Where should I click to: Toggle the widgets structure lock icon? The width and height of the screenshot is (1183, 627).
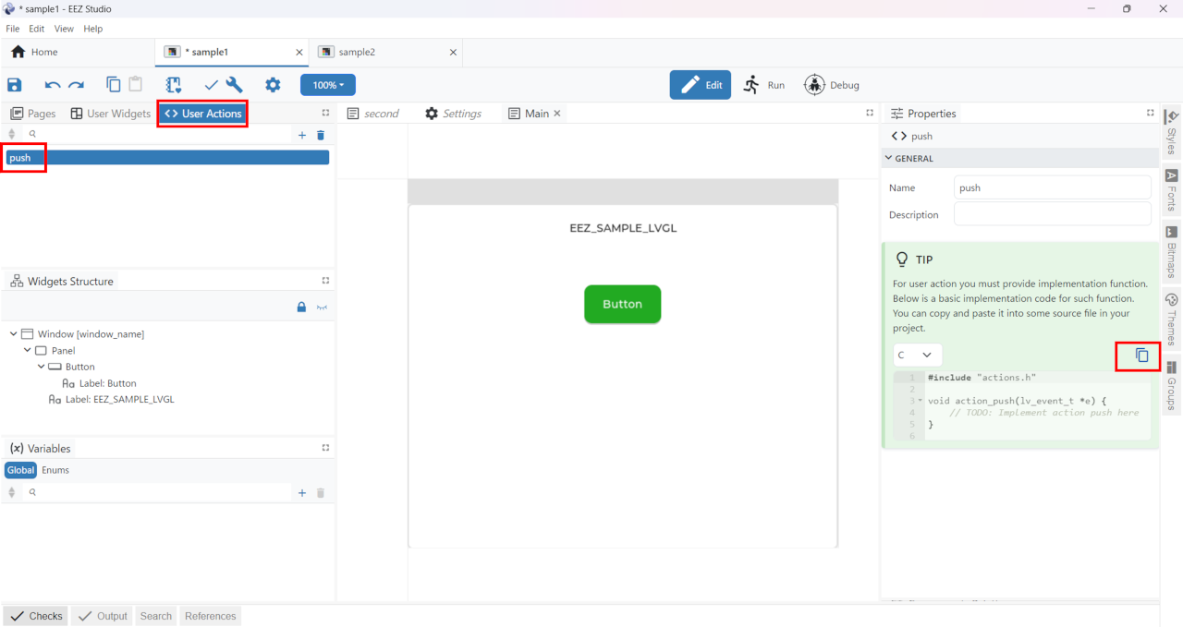[x=301, y=307]
